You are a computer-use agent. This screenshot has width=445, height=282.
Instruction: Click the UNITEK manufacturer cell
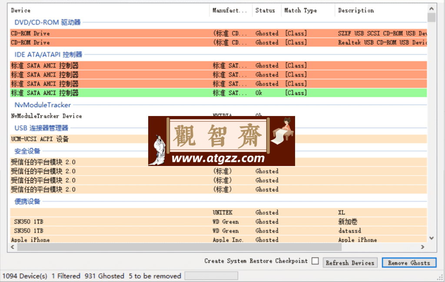point(222,212)
